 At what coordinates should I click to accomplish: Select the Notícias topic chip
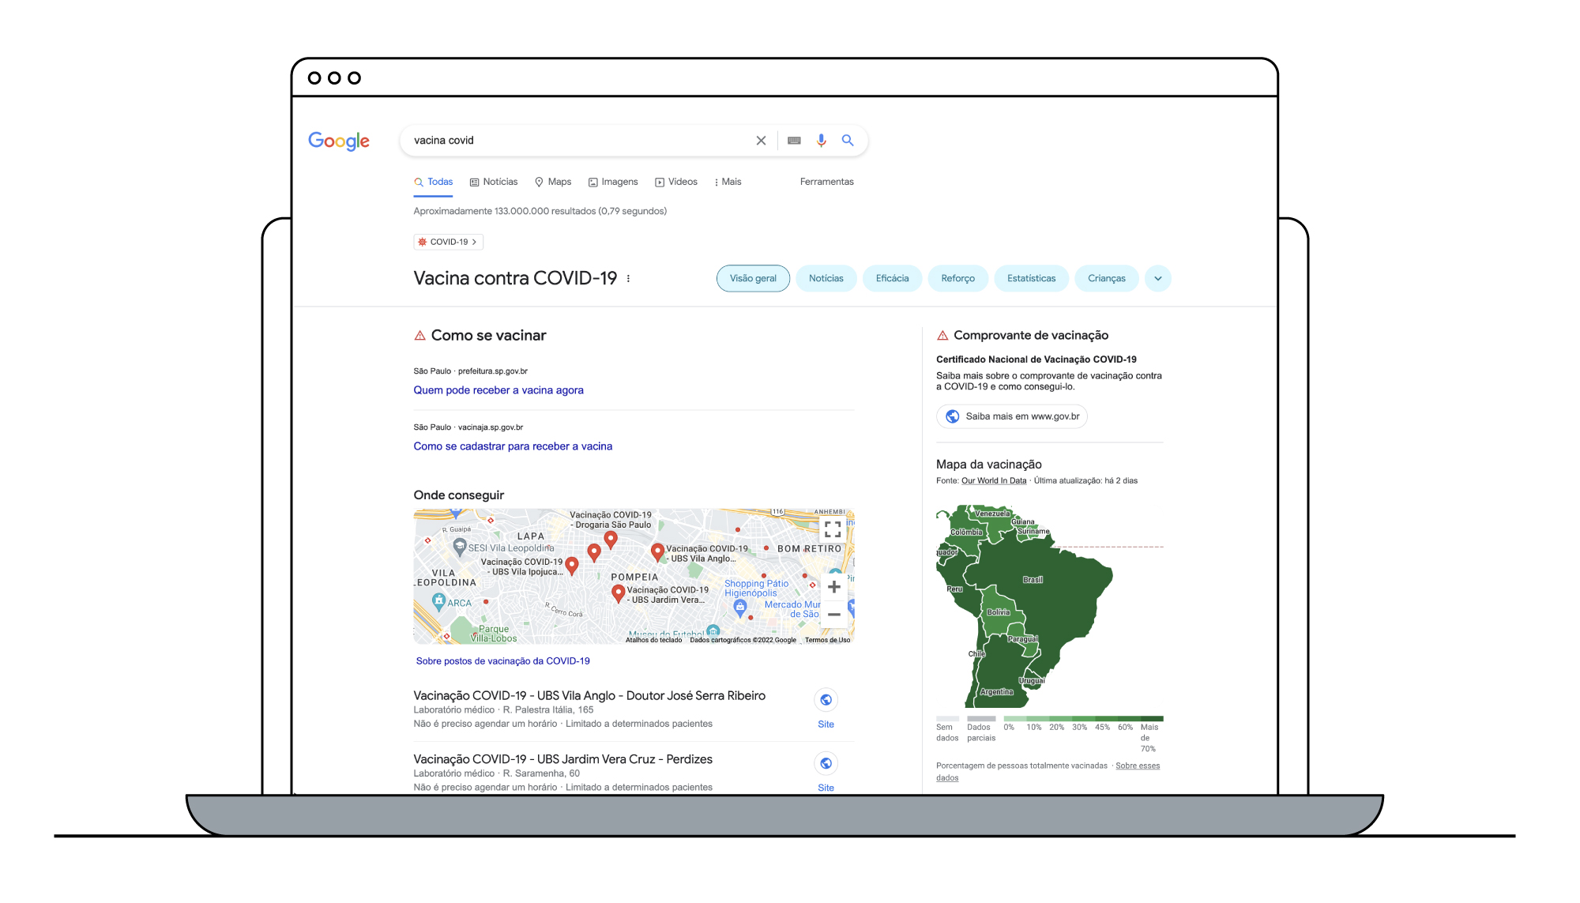click(x=826, y=279)
